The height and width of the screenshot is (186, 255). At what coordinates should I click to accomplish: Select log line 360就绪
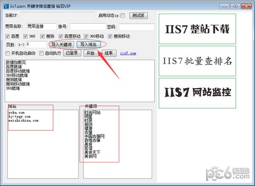[13, 88]
